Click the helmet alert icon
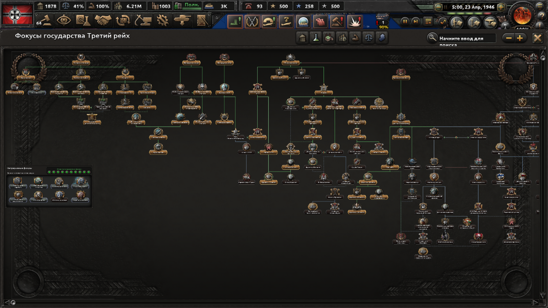Viewport: 548px width, 308px height. click(269, 21)
